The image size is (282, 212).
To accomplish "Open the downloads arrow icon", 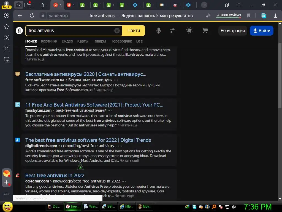I will 275,16.
